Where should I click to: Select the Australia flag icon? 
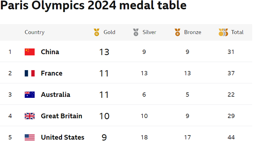[x=30, y=95]
